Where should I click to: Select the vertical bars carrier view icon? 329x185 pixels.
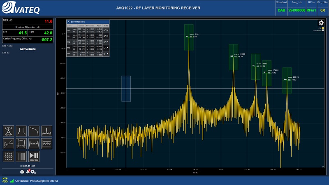pos(21,156)
